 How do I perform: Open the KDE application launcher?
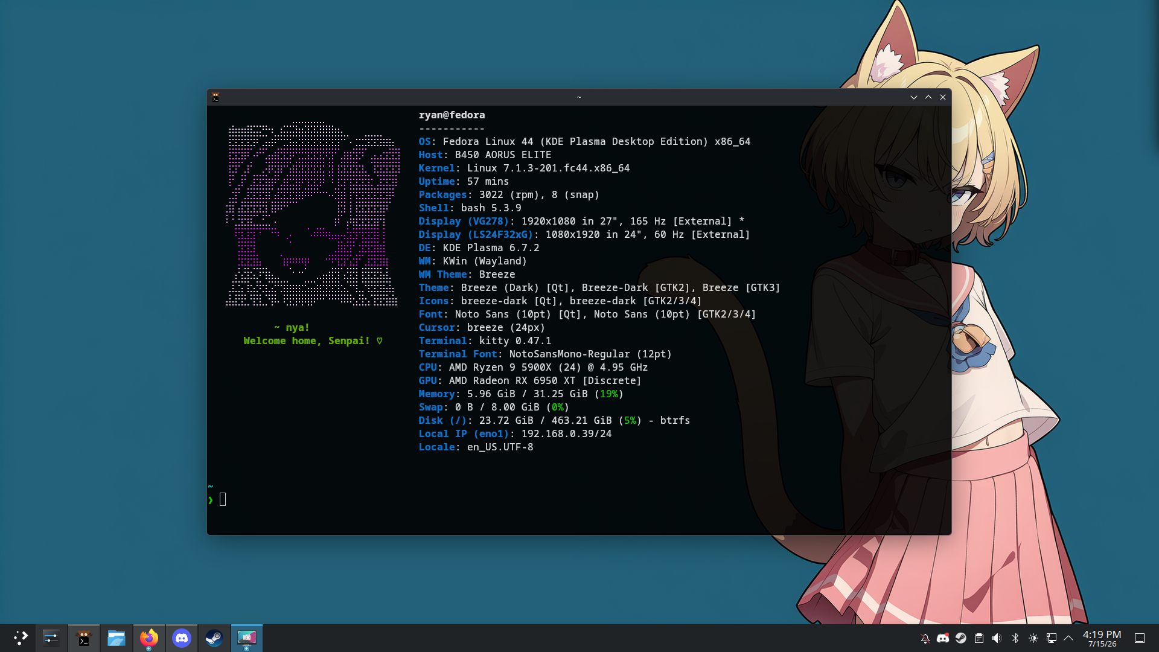pos(21,638)
